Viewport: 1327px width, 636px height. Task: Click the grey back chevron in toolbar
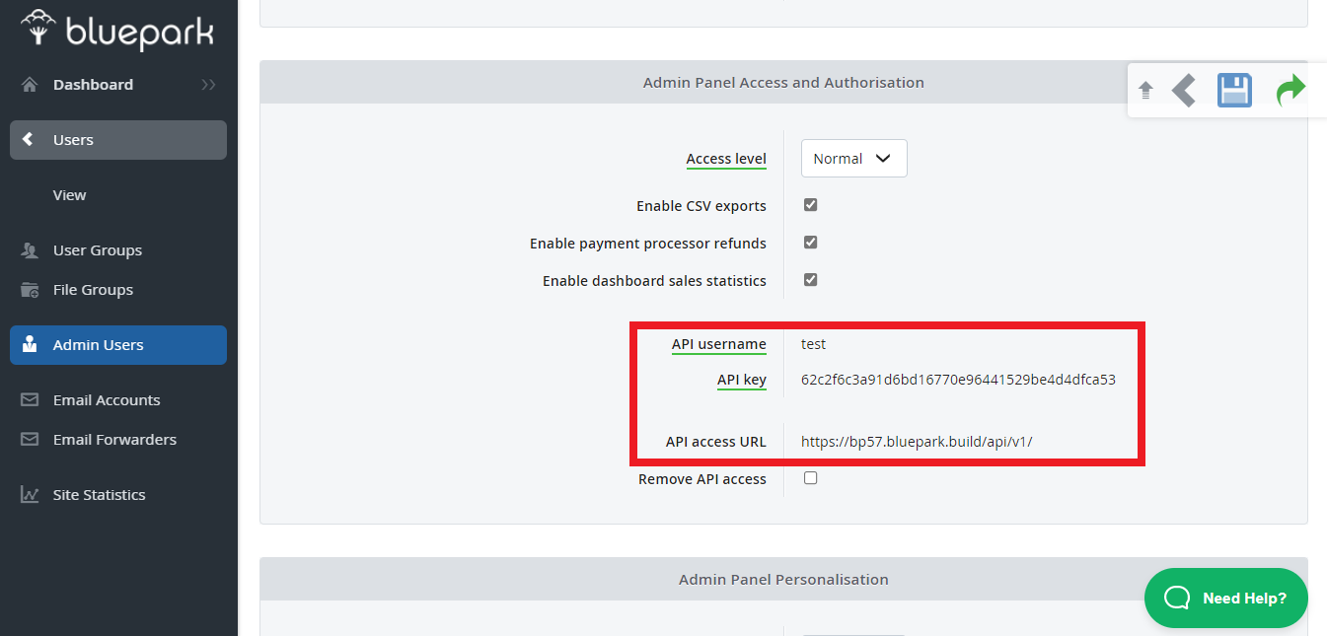tap(1184, 91)
